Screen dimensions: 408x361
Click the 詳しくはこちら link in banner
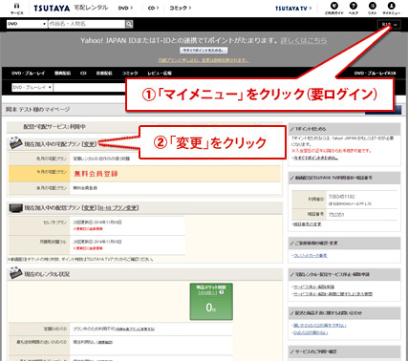pos(304,40)
